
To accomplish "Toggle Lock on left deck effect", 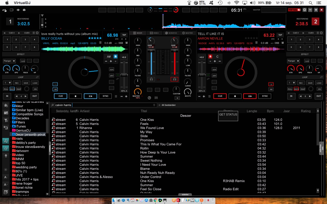I will pos(23,61).
